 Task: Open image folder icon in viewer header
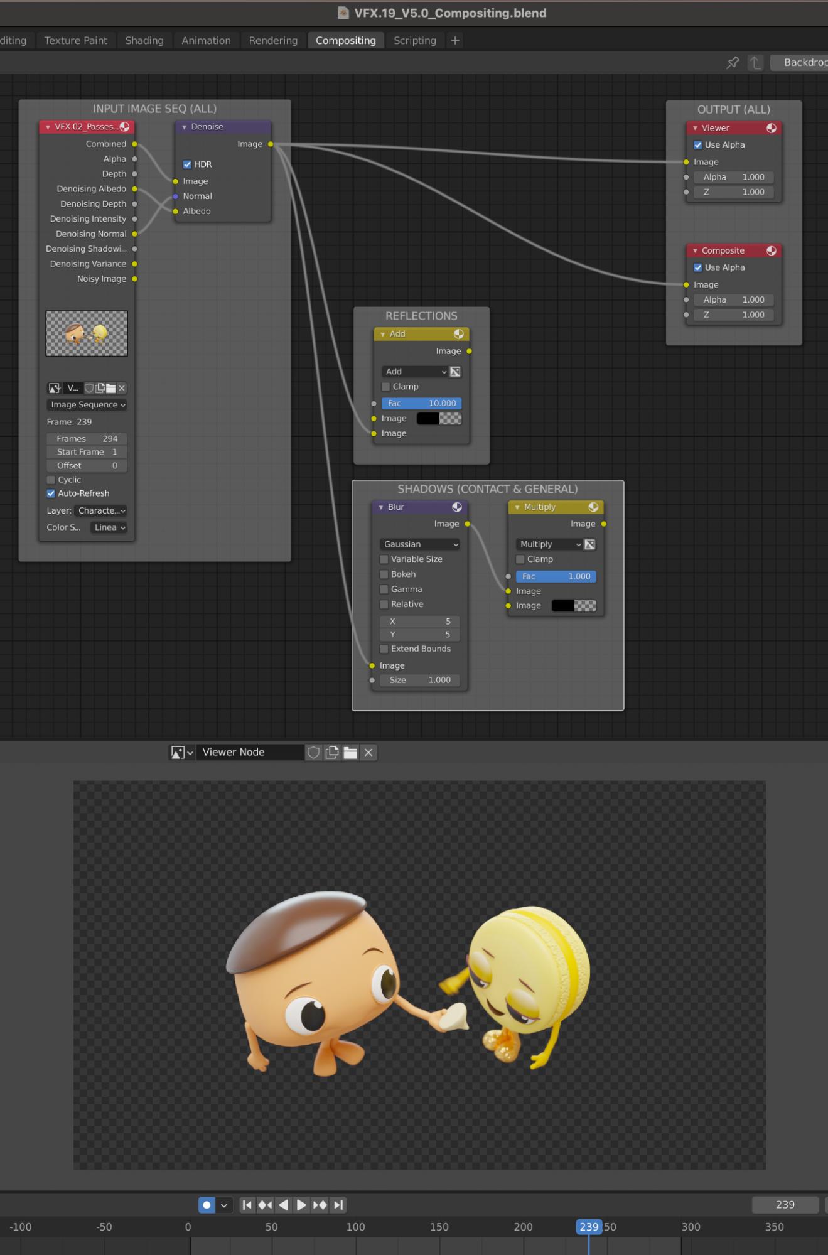tap(350, 752)
